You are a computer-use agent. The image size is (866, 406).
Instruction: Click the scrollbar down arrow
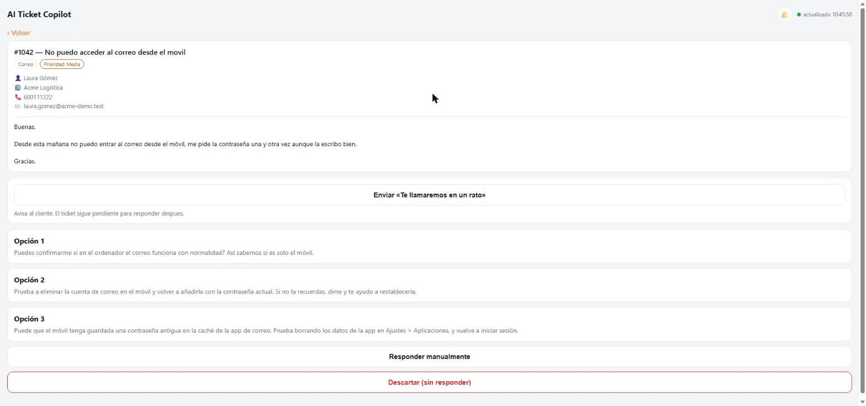click(862, 402)
